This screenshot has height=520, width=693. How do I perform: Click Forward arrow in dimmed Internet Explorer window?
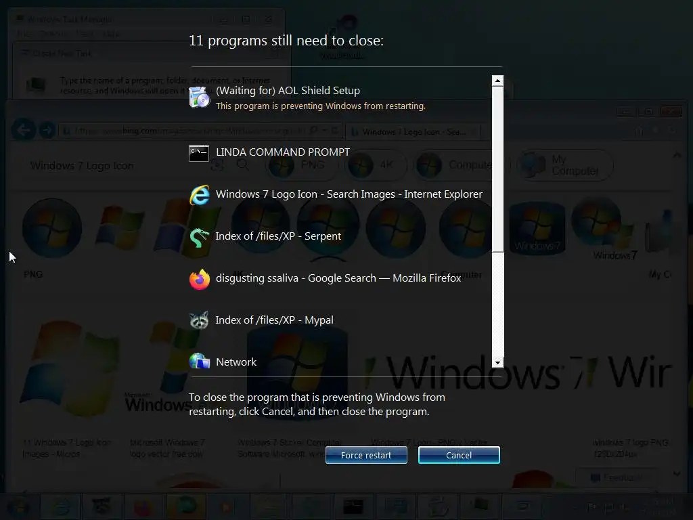pyautogui.click(x=47, y=131)
